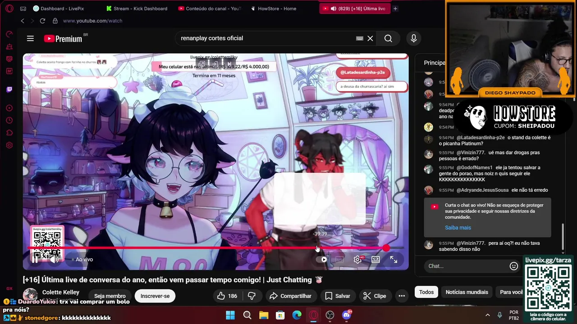Switch to Conteúdo do canal YouTube tab
This screenshot has width=577, height=324.
click(210, 9)
